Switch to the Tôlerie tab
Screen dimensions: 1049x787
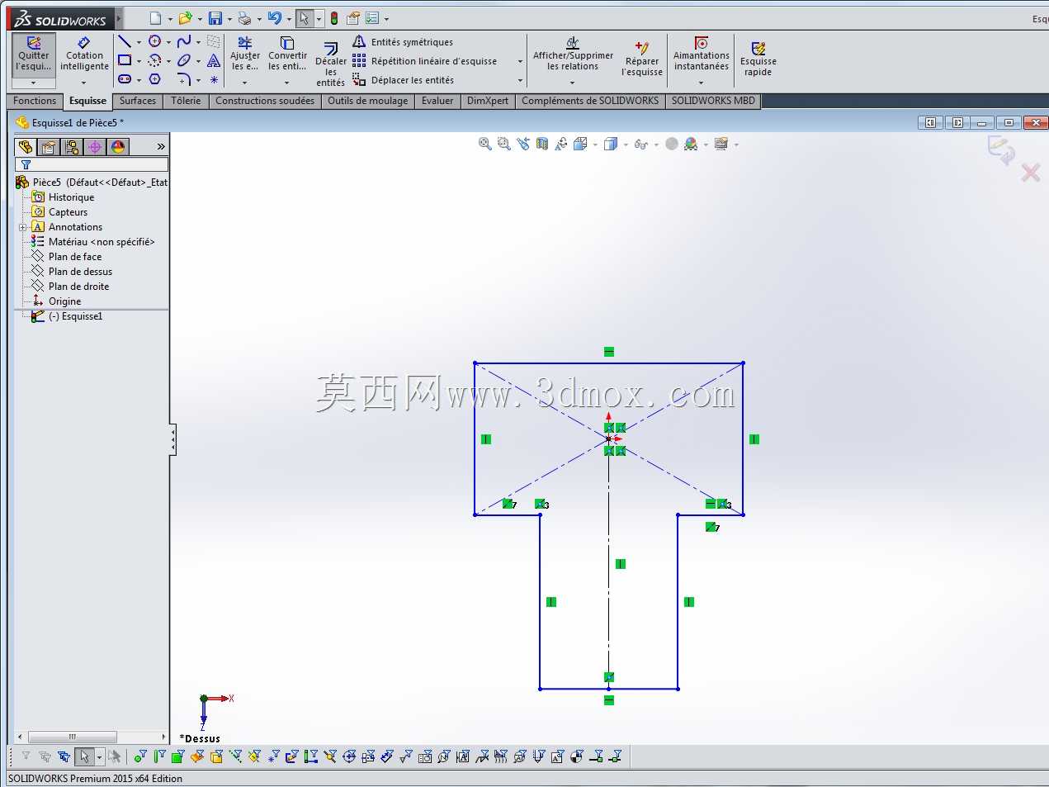[x=186, y=101]
